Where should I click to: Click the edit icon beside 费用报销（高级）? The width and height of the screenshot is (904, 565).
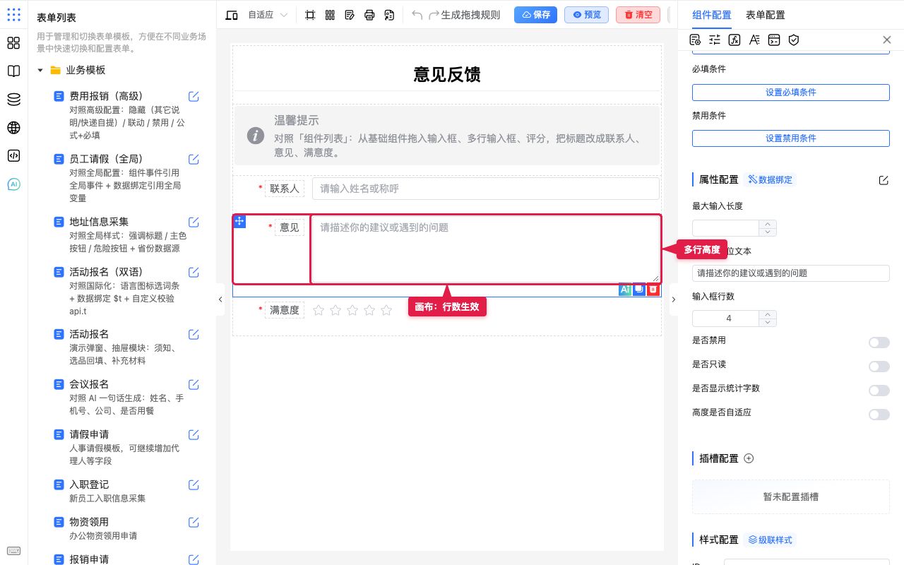(194, 97)
